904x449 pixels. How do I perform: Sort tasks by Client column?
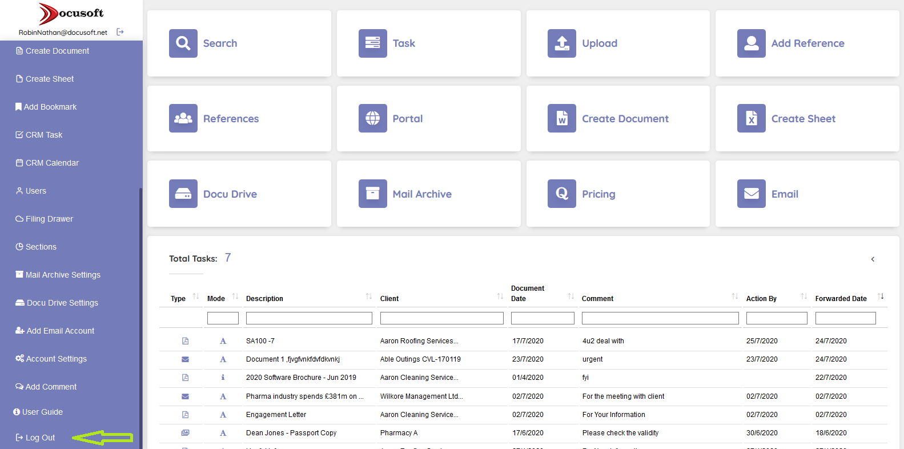click(500, 296)
